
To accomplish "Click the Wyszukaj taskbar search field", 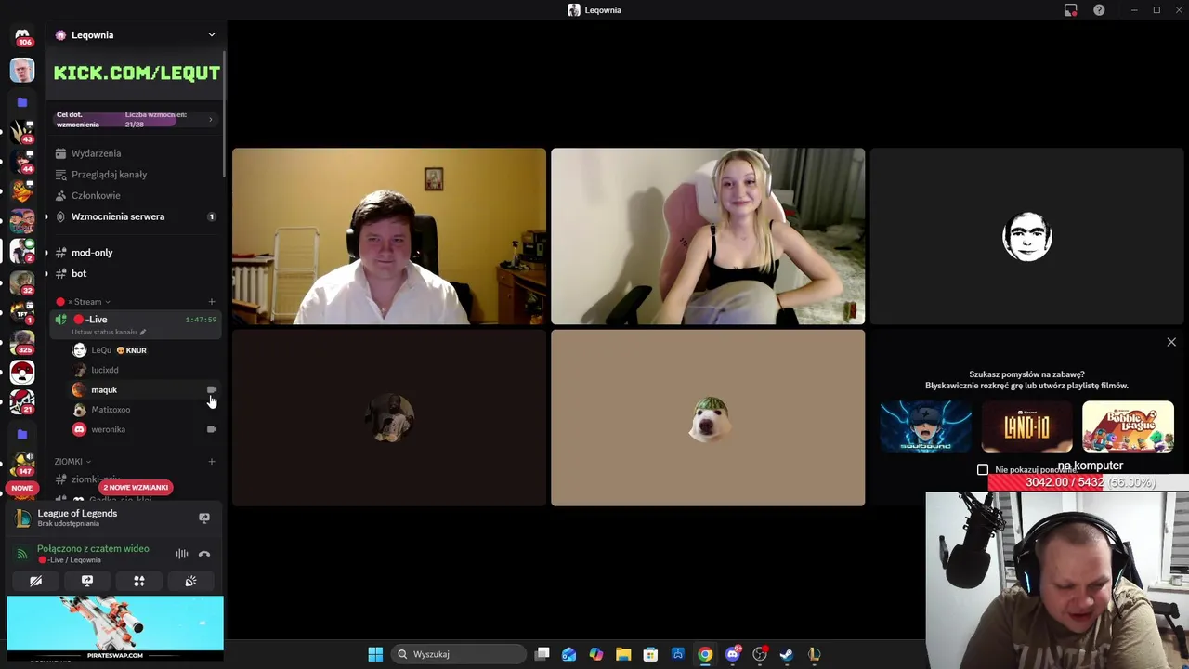I will point(459,654).
